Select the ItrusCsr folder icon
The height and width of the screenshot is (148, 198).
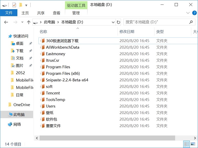coord(43,60)
